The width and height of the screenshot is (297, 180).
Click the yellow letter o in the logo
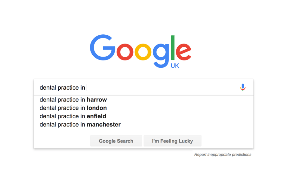[x=142, y=52]
